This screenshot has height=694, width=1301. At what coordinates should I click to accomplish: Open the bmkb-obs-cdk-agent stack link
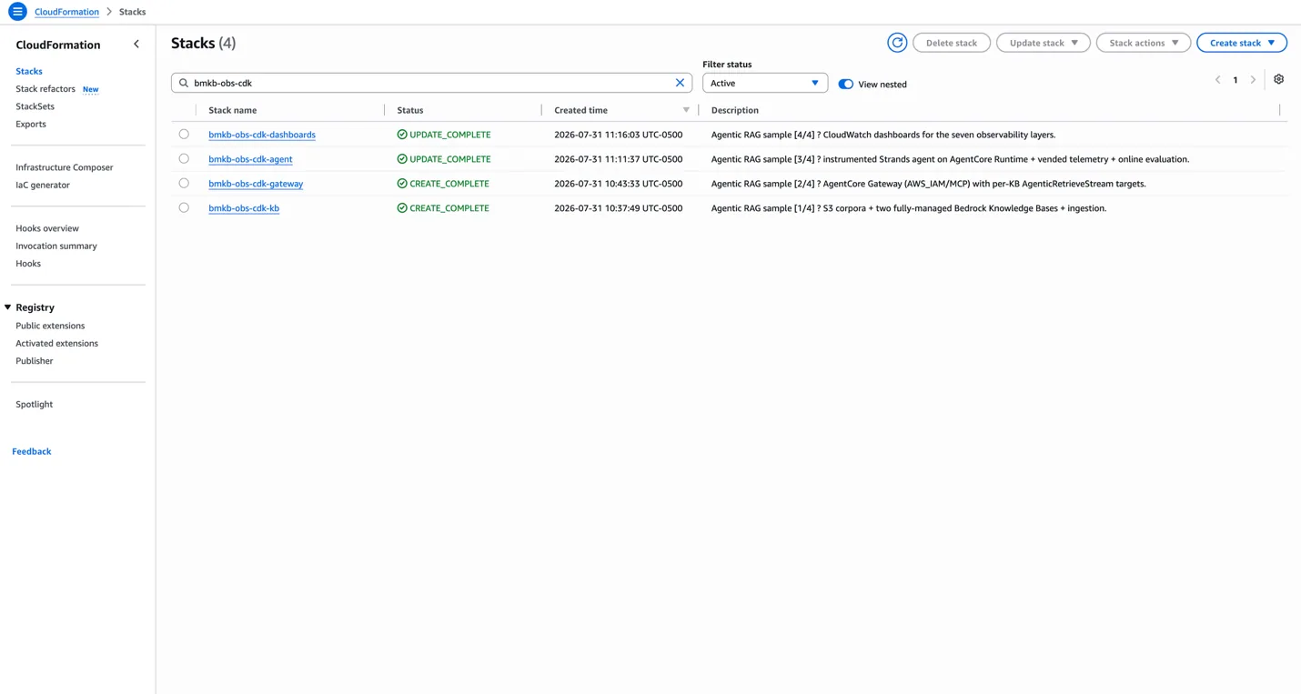250,159
